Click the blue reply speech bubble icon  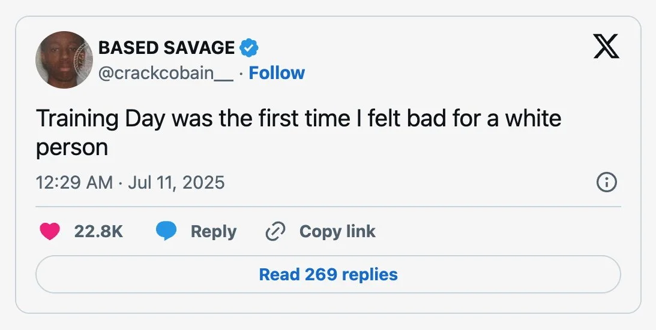pyautogui.click(x=166, y=232)
